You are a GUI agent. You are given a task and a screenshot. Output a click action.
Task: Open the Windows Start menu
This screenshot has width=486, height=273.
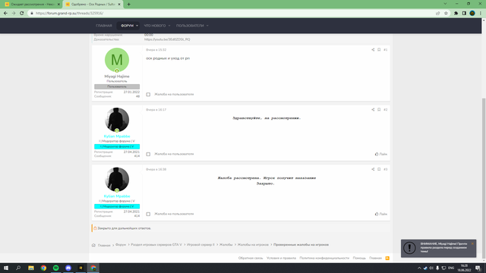point(6,268)
